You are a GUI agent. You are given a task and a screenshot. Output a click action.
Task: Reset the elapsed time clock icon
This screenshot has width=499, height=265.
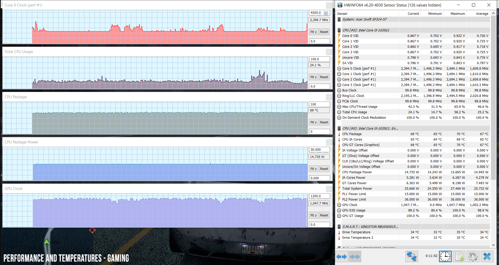click(445, 257)
